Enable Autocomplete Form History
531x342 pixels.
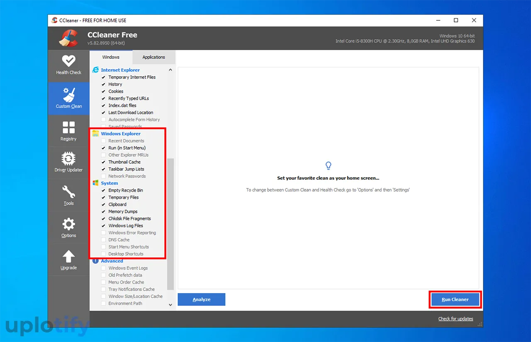pos(104,120)
